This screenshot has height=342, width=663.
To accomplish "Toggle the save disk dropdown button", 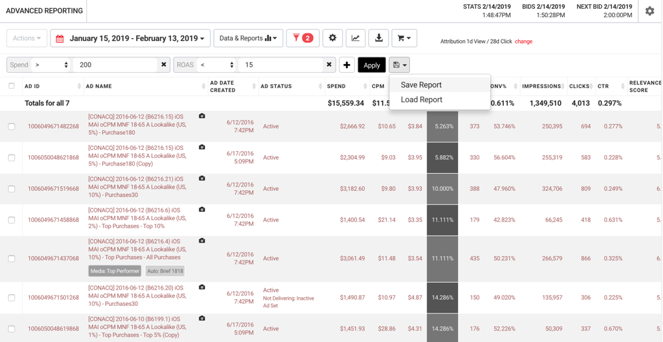I will click(399, 65).
